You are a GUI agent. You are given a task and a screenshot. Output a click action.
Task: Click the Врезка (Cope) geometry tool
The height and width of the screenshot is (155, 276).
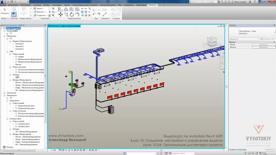(39, 9)
